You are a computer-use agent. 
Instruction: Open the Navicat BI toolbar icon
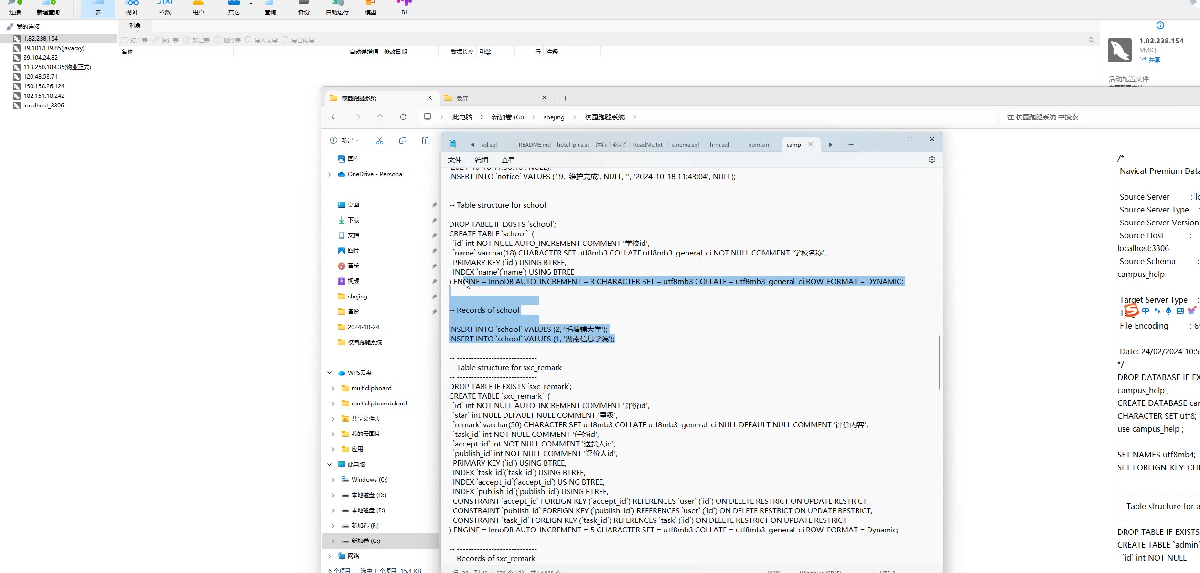pos(404,7)
